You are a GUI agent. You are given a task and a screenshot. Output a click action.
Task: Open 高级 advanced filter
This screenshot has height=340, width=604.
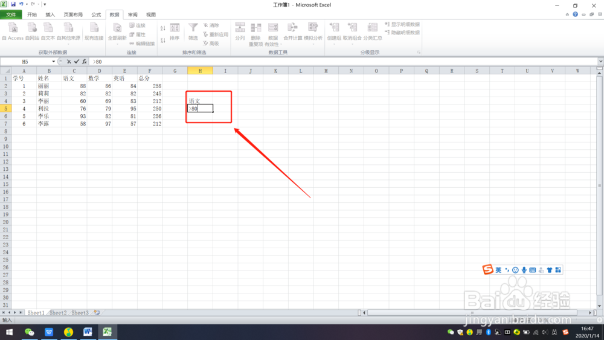point(211,43)
